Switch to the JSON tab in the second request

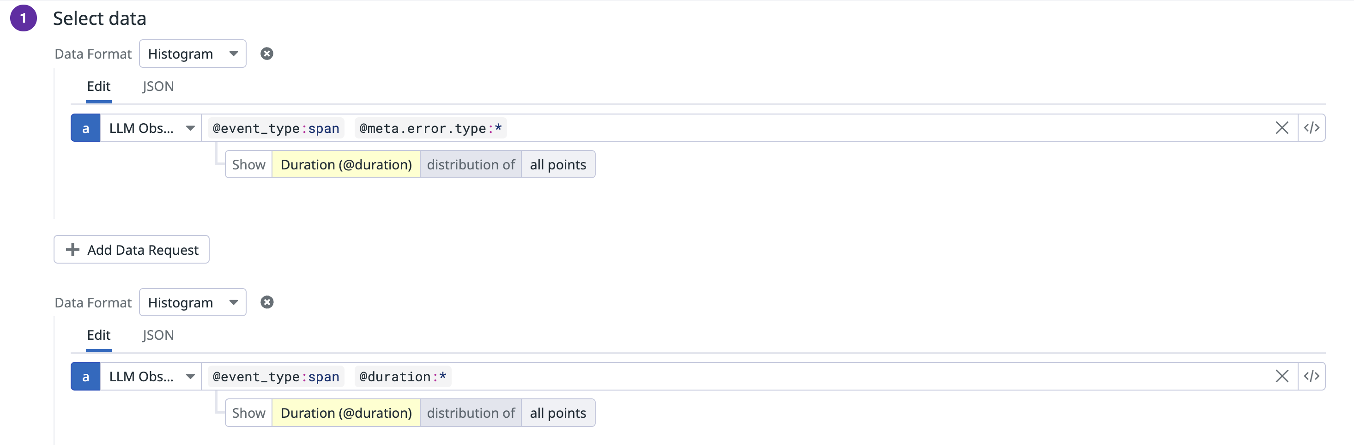[x=157, y=335]
